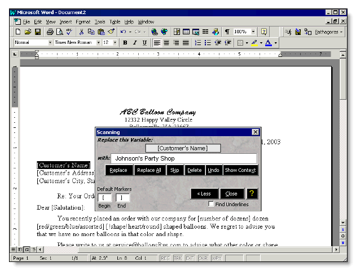This screenshot has height=271, width=356.
Task: Click the Show/Hide paragraph marks icon
Action: pos(227,32)
